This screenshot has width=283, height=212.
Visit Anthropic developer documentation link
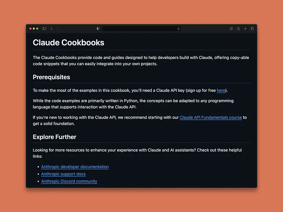[x=75, y=167]
